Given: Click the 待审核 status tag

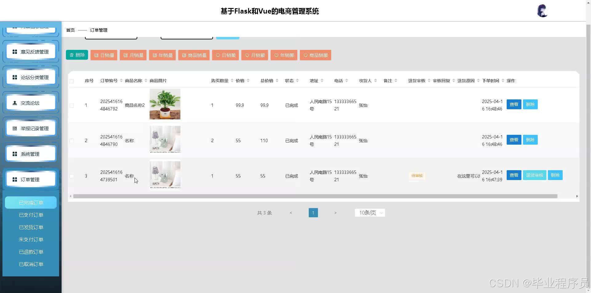Looking at the screenshot, I should click(x=417, y=176).
